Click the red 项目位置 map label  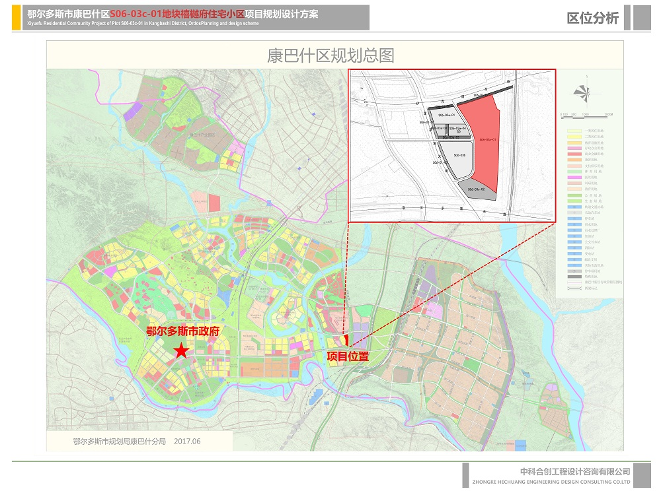coord(348,356)
